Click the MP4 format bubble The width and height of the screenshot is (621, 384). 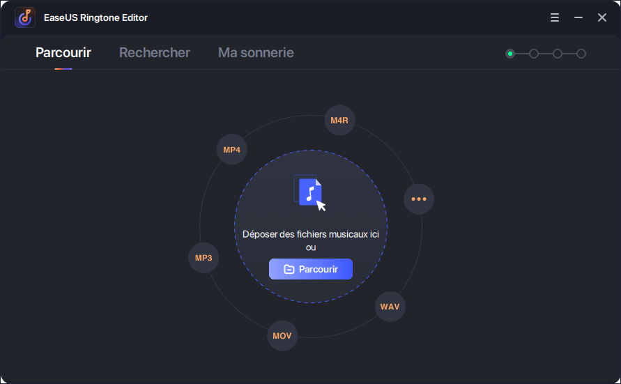pyautogui.click(x=231, y=150)
